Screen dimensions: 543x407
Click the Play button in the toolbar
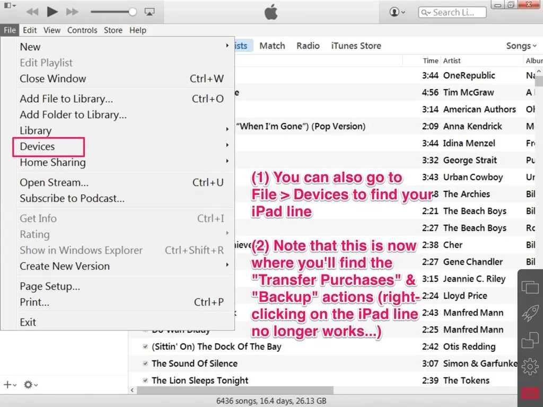tap(52, 12)
